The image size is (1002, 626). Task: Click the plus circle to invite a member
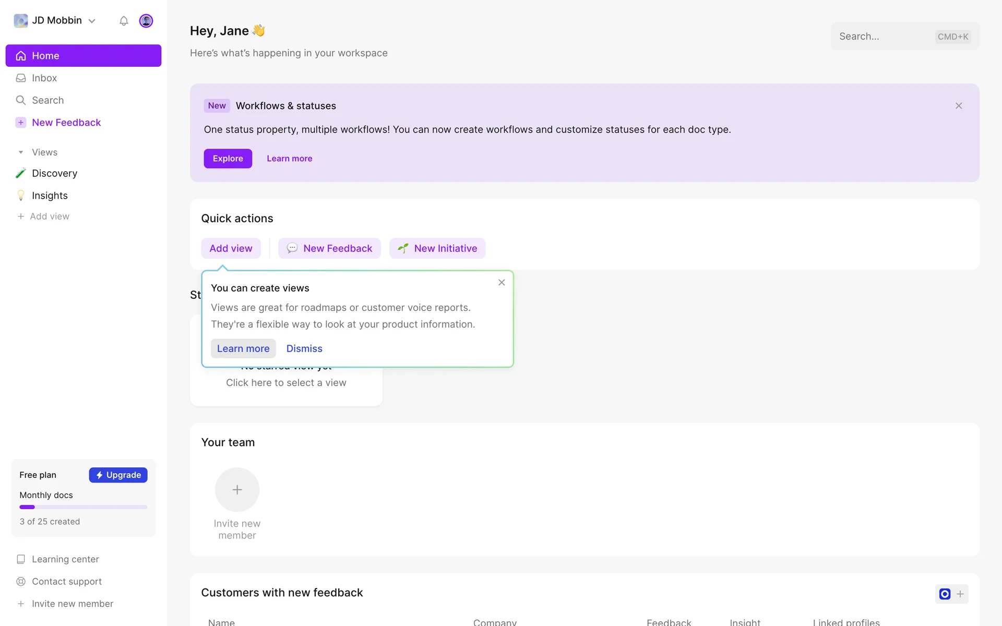(x=237, y=489)
